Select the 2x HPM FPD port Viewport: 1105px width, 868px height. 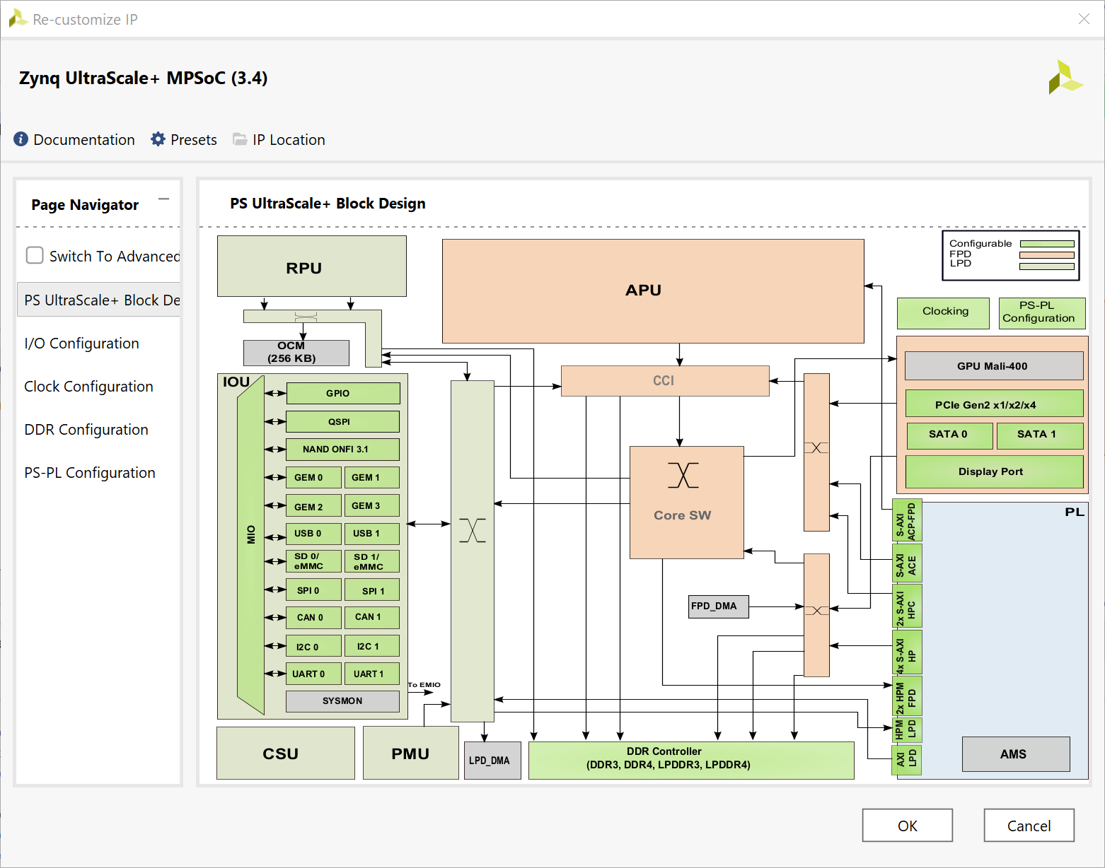pyautogui.click(x=907, y=696)
